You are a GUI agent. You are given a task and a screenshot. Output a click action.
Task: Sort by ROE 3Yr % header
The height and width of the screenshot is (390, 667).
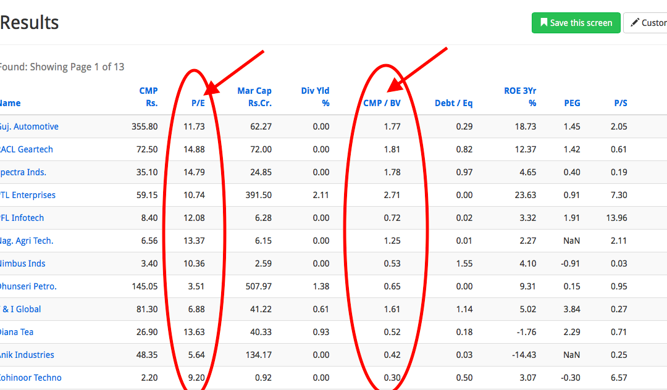520,97
